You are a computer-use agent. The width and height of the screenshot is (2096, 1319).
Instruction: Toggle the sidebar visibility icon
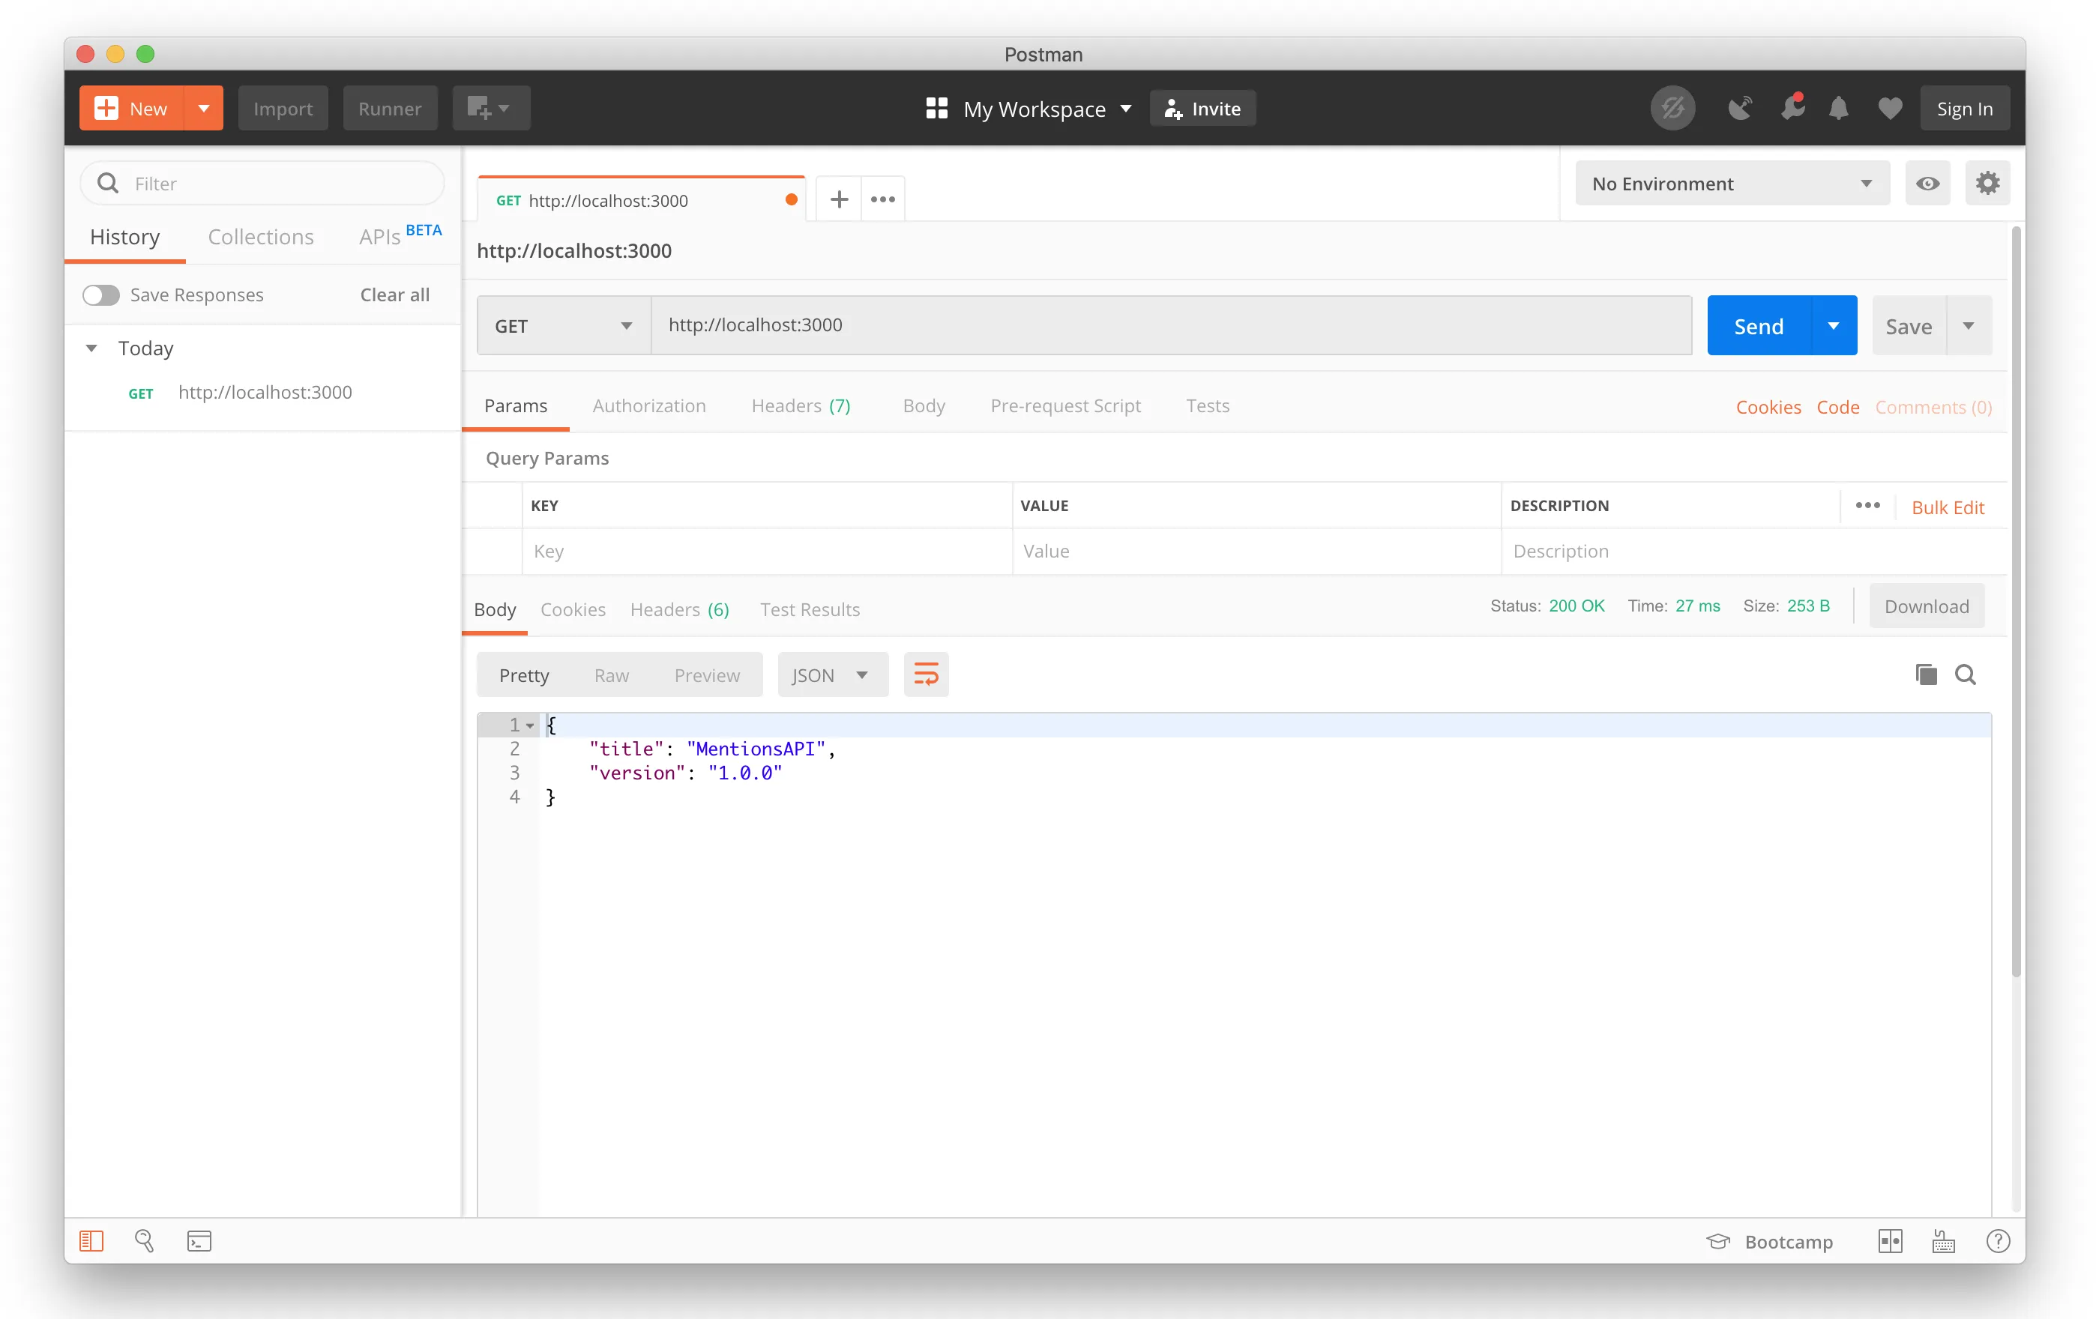(x=91, y=1242)
